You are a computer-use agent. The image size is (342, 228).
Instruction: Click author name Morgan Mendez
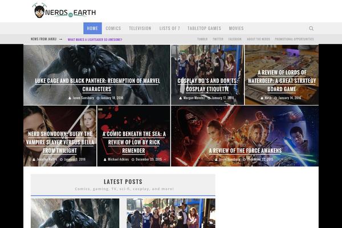click(x=194, y=98)
